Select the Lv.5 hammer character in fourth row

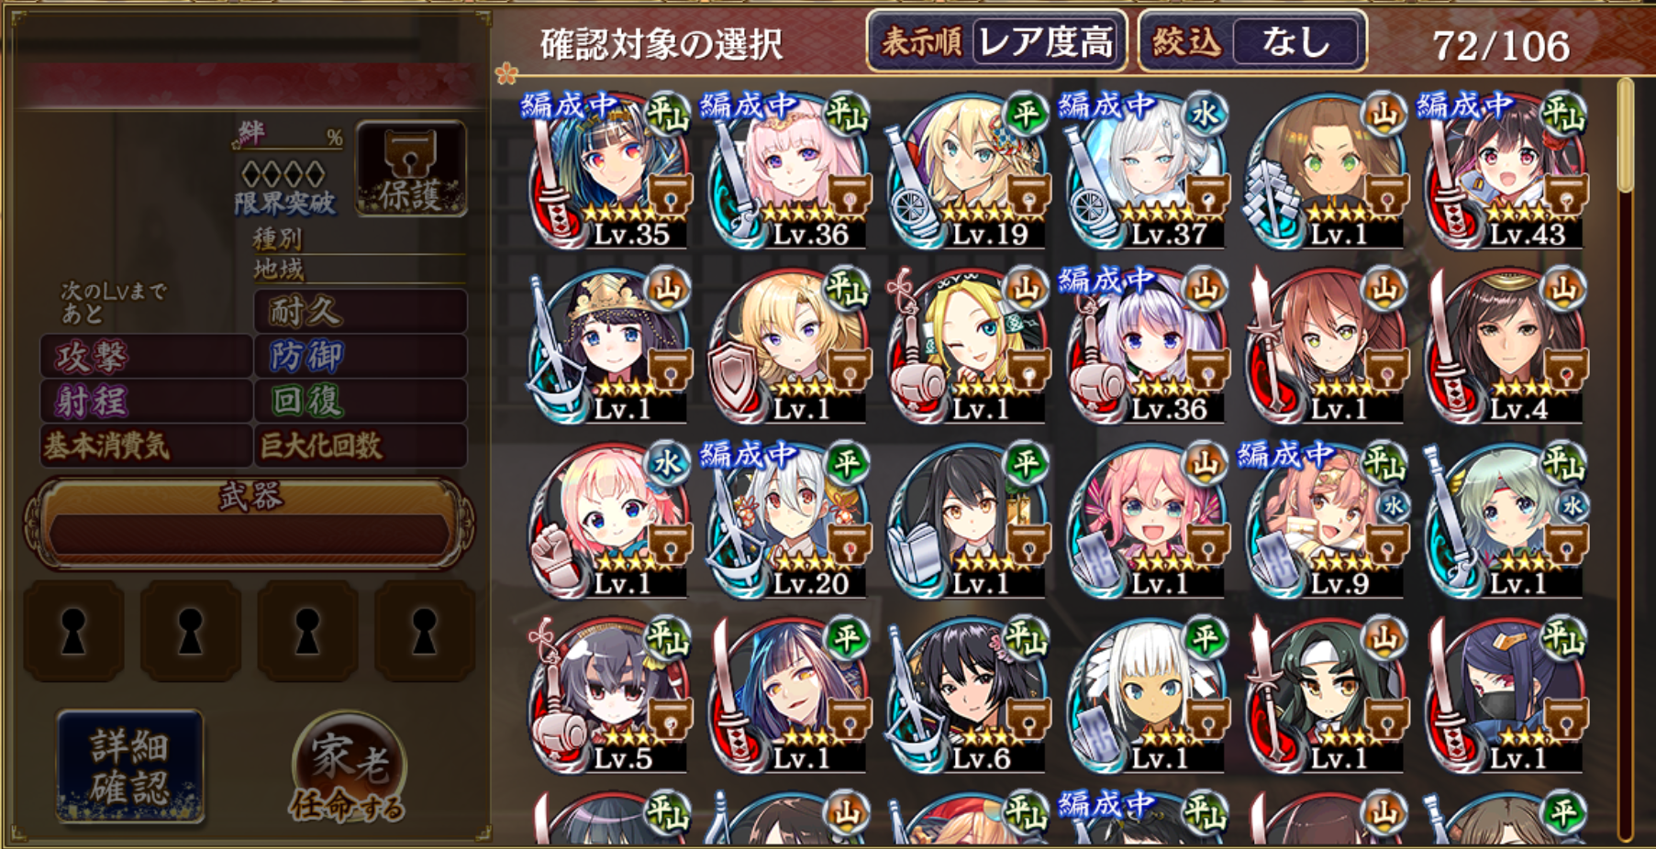tap(608, 695)
